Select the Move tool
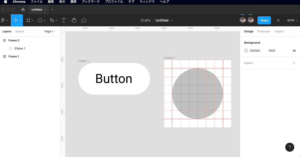The width and height of the screenshot is (300, 157). coord(16,20)
